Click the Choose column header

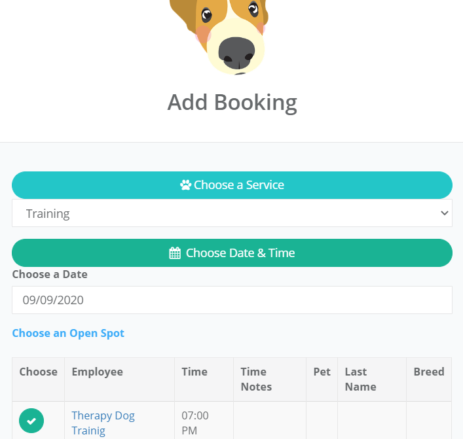click(39, 372)
